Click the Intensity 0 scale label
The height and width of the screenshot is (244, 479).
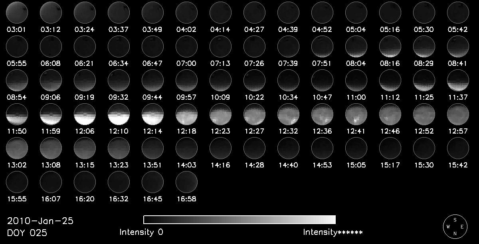click(x=141, y=232)
